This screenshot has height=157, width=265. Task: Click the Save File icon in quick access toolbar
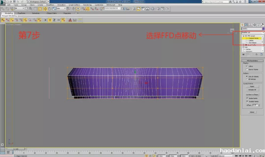coord(15,2)
